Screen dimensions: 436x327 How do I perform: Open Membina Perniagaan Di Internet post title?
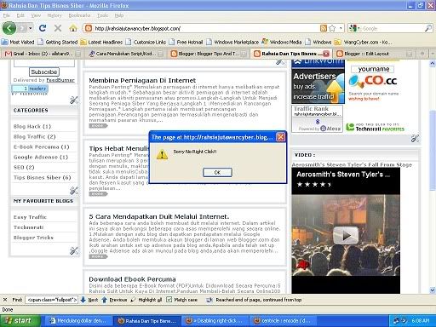click(142, 80)
